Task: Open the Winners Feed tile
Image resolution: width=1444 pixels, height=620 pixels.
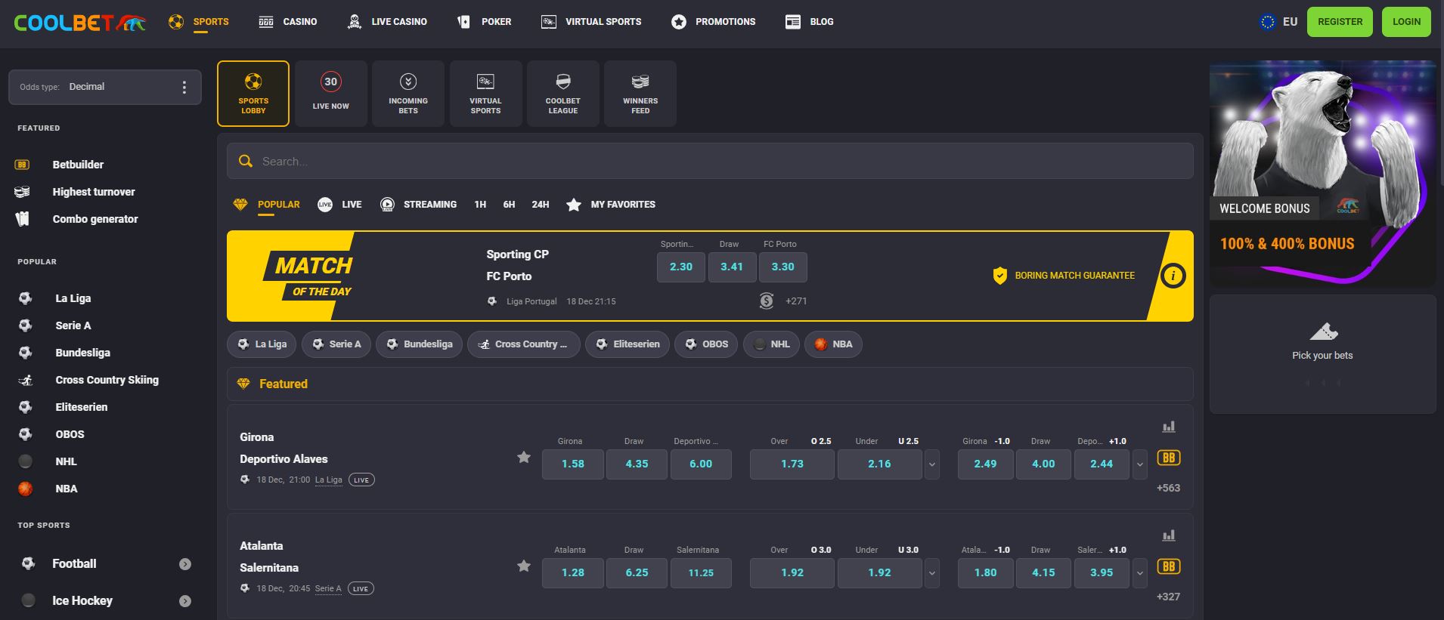Action: pyautogui.click(x=640, y=93)
